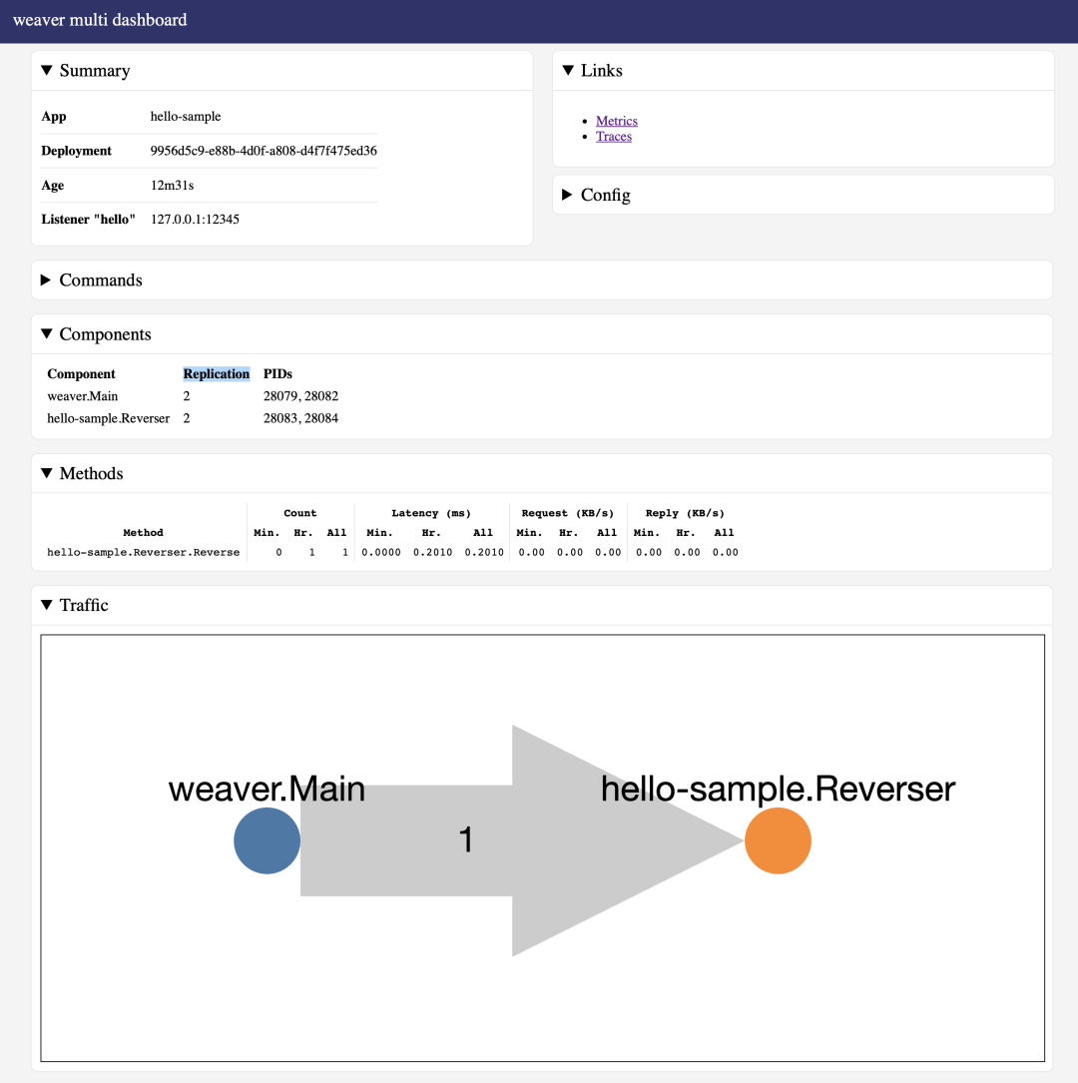Image resolution: width=1078 pixels, height=1083 pixels.
Task: Open the Metrics link
Action: [x=617, y=121]
